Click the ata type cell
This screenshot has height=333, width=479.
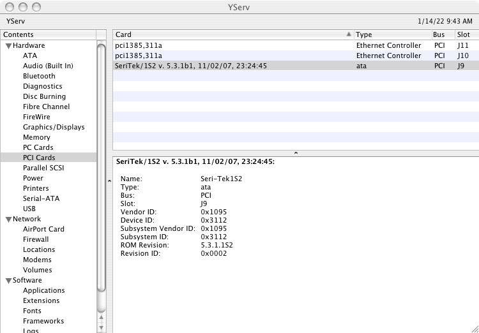click(361, 66)
